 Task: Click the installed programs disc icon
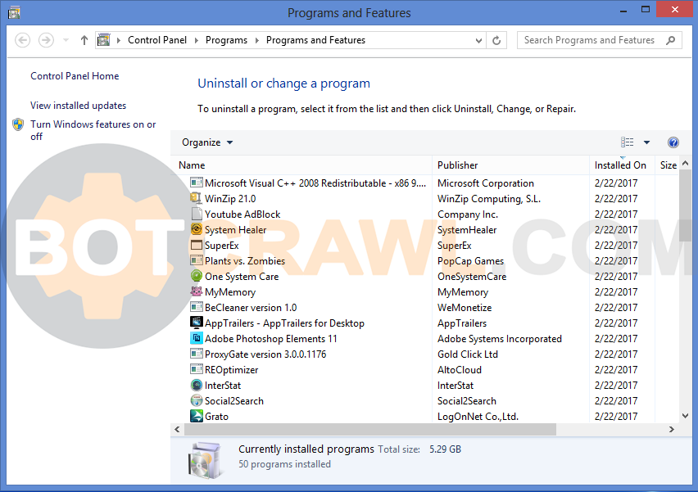pos(205,459)
